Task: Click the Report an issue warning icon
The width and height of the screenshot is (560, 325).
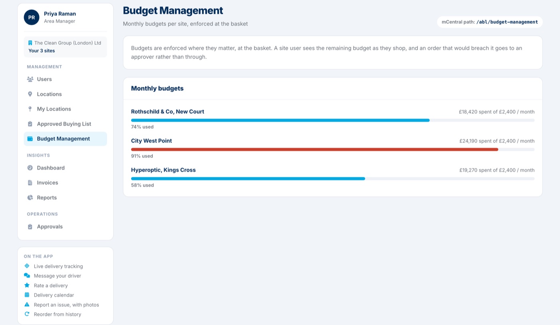Action: (x=27, y=305)
